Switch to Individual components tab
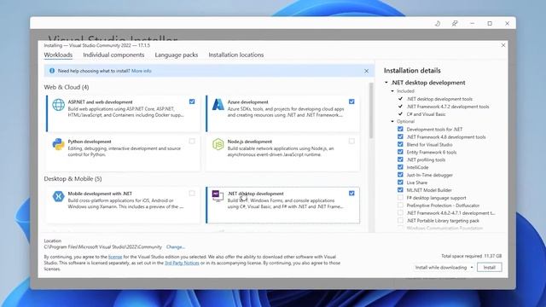Image resolution: width=546 pixels, height=307 pixels. (113, 55)
